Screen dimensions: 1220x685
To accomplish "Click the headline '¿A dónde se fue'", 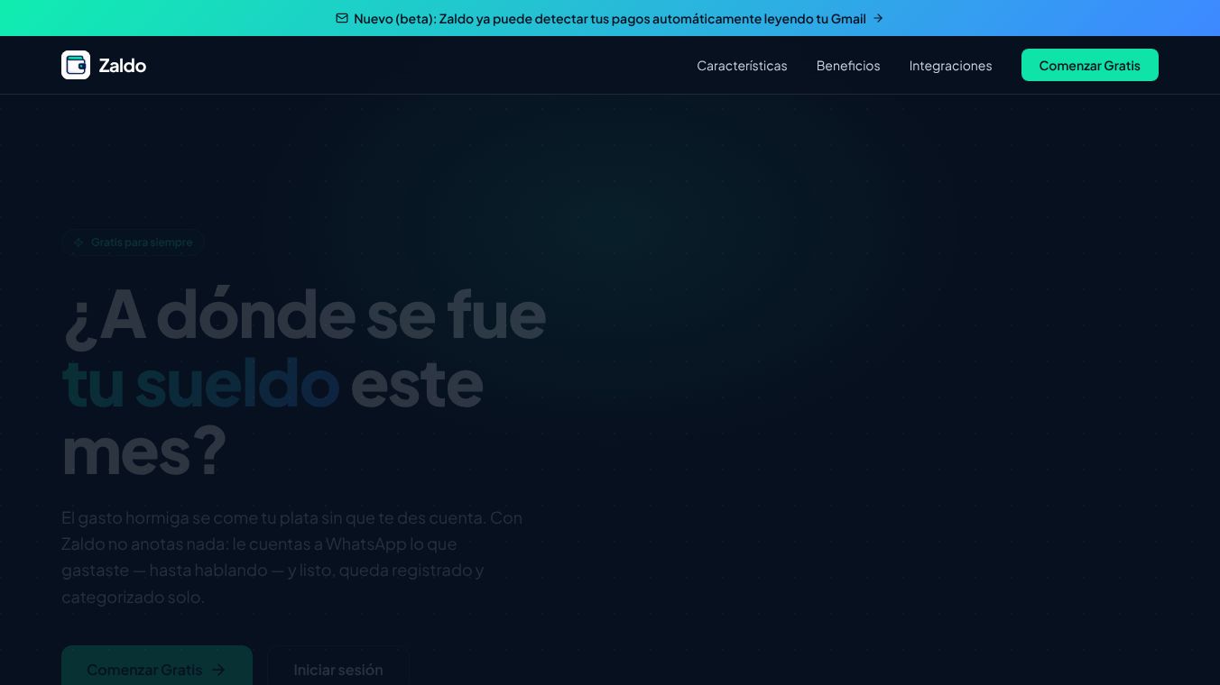I will click(304, 315).
